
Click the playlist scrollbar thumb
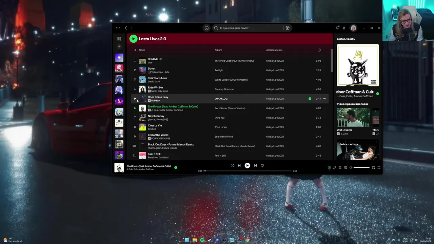click(x=332, y=60)
